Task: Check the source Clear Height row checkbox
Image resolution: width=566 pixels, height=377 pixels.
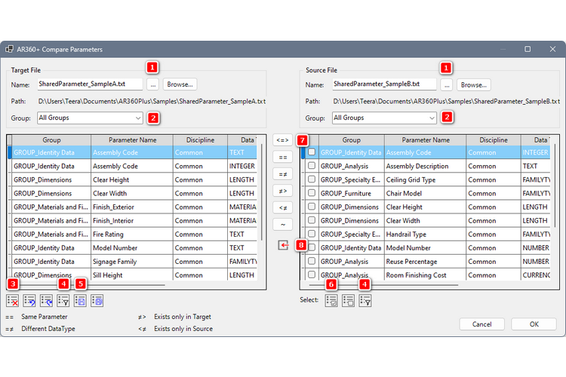Action: click(x=312, y=207)
